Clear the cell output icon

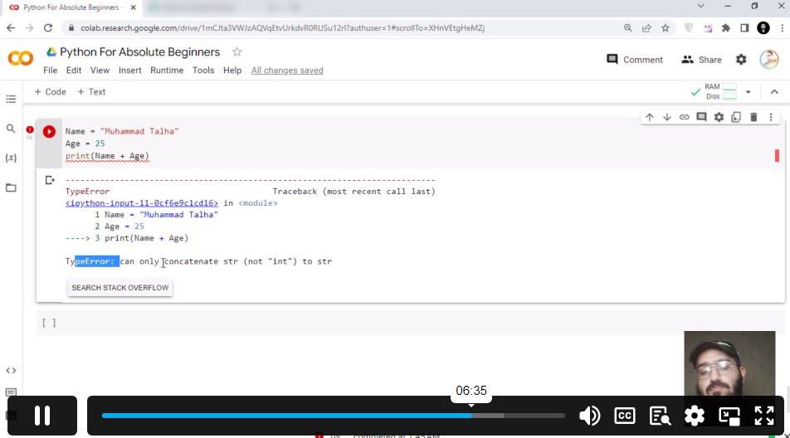tap(50, 180)
